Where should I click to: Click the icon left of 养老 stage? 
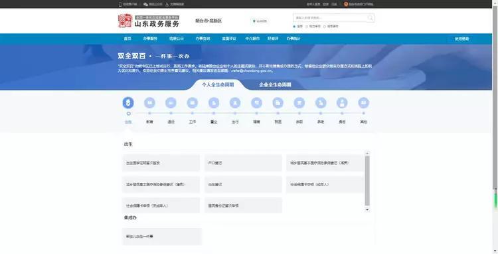click(299, 102)
